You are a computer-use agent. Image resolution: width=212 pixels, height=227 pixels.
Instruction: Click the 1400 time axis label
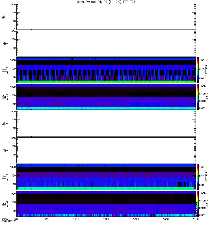pos(196,219)
